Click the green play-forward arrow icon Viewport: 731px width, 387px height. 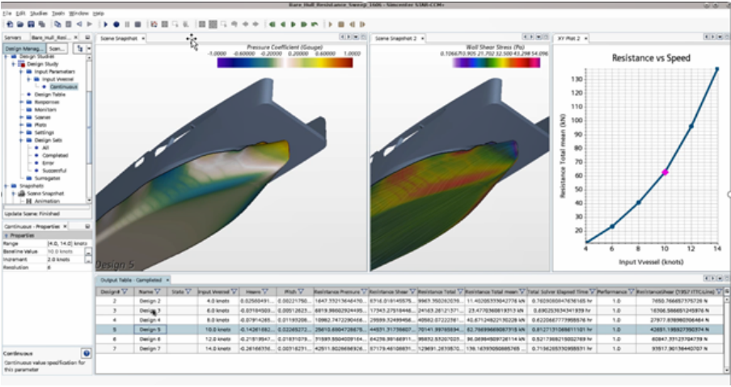click(294, 24)
